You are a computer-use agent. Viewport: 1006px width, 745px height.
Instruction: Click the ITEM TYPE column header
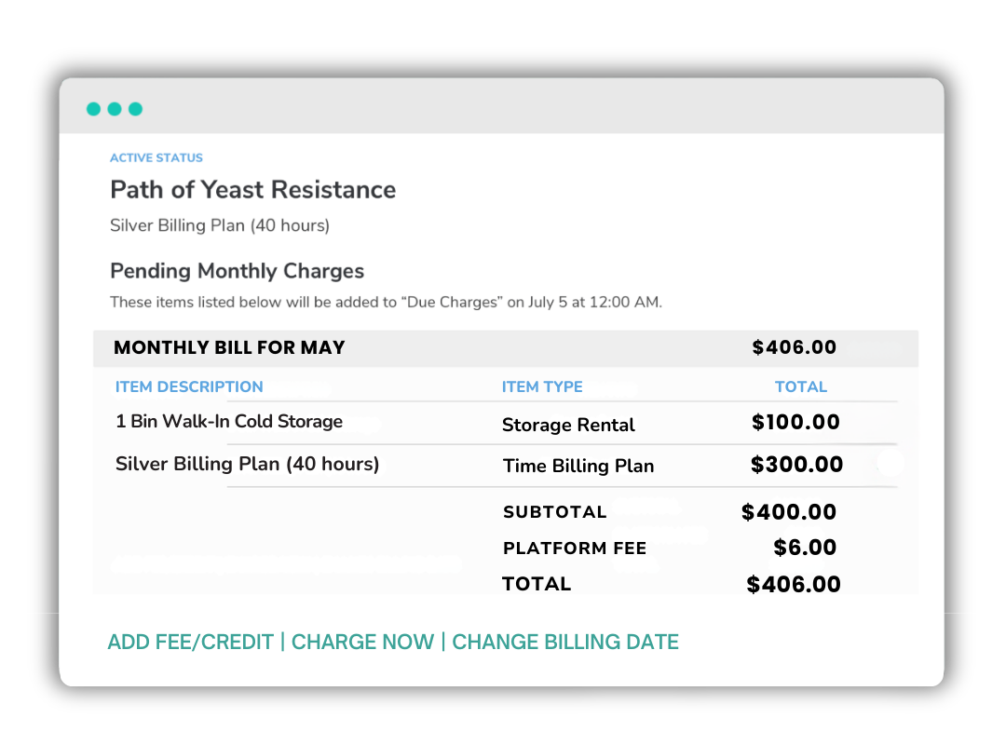tap(542, 386)
